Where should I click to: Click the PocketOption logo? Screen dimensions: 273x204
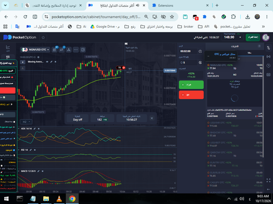[x=20, y=38]
